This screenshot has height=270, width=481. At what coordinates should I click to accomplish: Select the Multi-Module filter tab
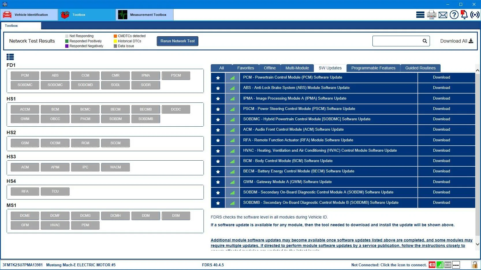(297, 68)
